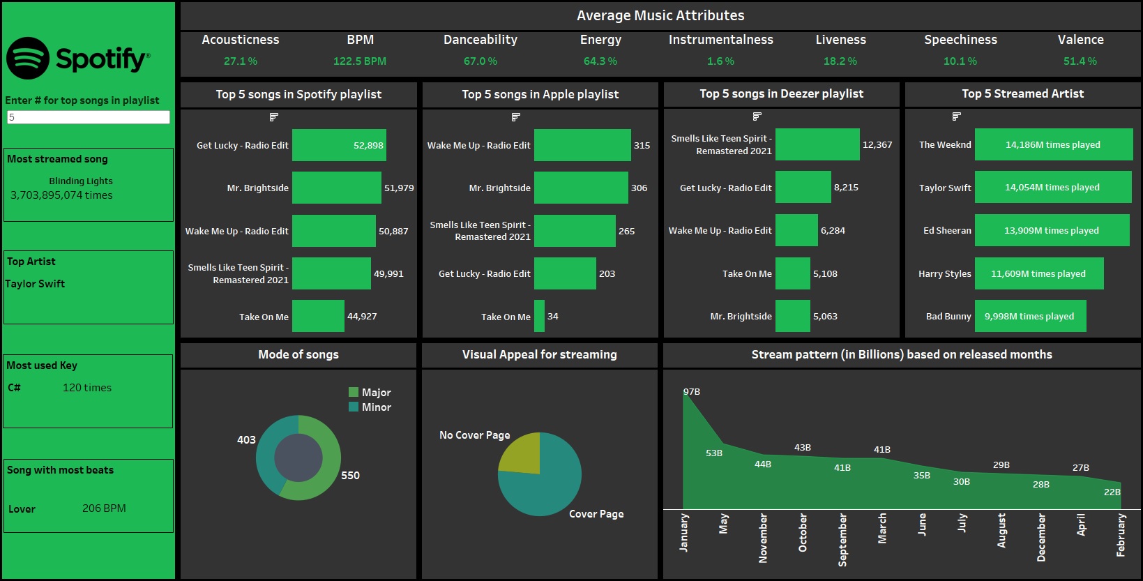Click the January 97B peak data point
This screenshot has height=581, width=1143.
pos(683,392)
